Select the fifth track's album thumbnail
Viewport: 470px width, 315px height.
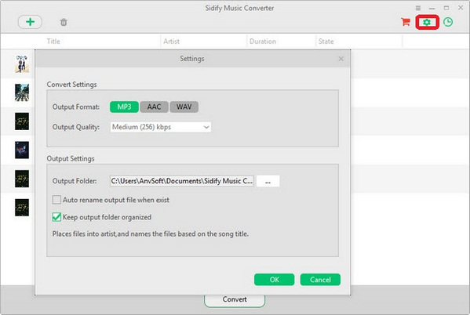22,179
